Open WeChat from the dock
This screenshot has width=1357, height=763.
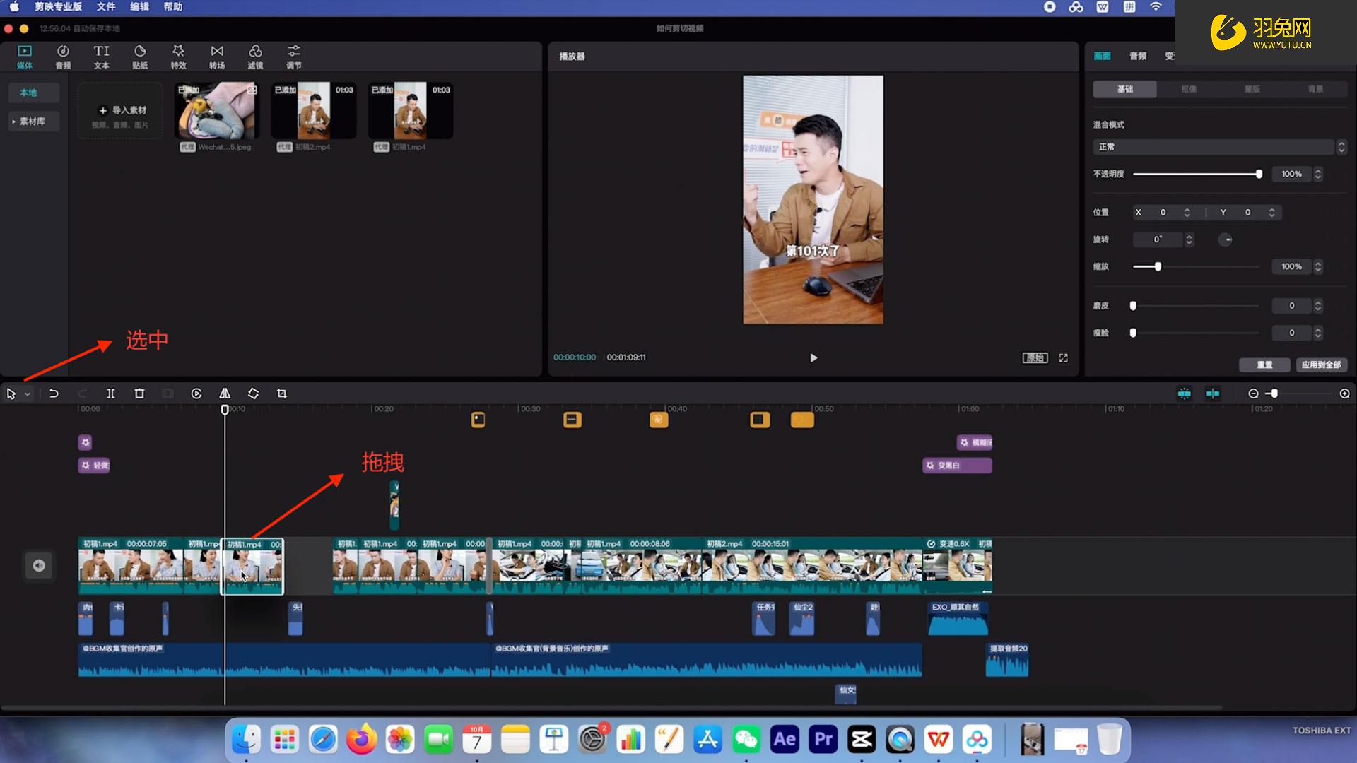coord(746,739)
